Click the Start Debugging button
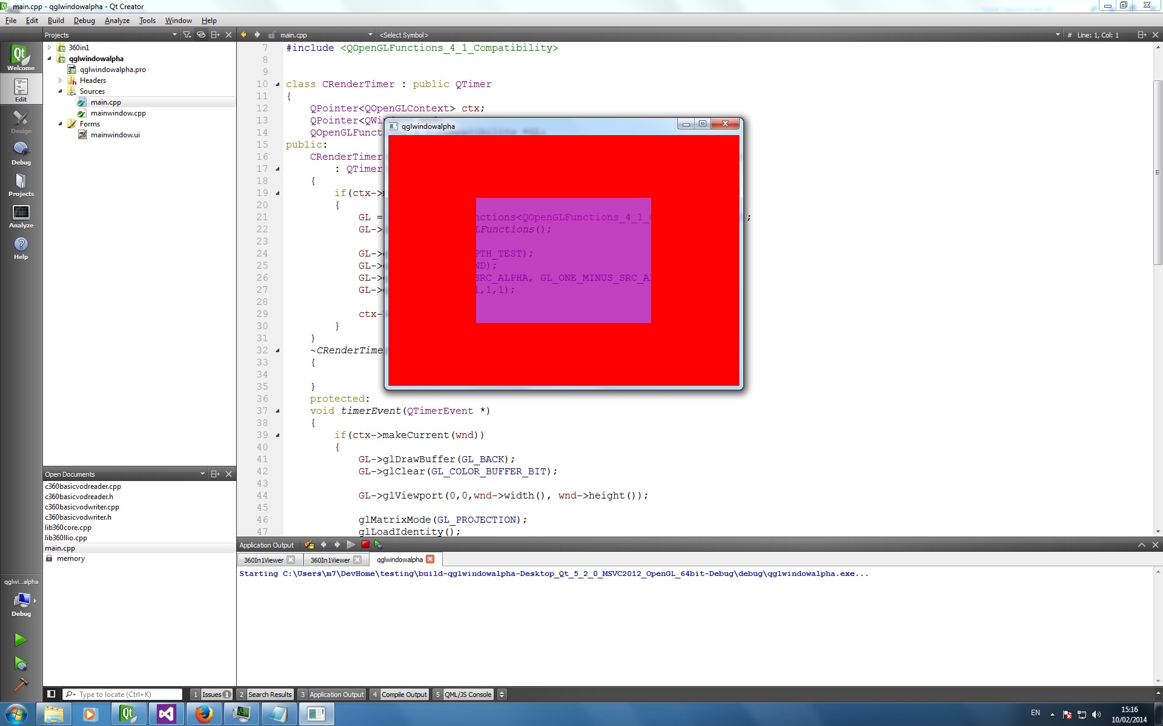 21,664
